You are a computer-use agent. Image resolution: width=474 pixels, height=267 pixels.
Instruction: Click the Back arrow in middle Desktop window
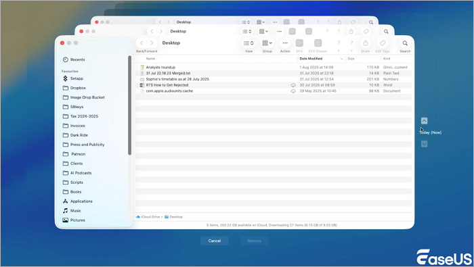click(152, 31)
